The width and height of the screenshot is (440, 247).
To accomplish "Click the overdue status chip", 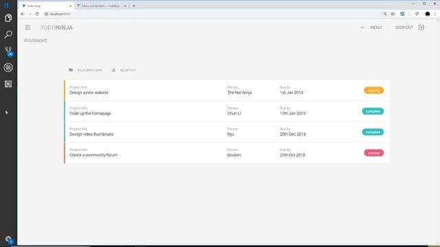I will click(x=374, y=153).
